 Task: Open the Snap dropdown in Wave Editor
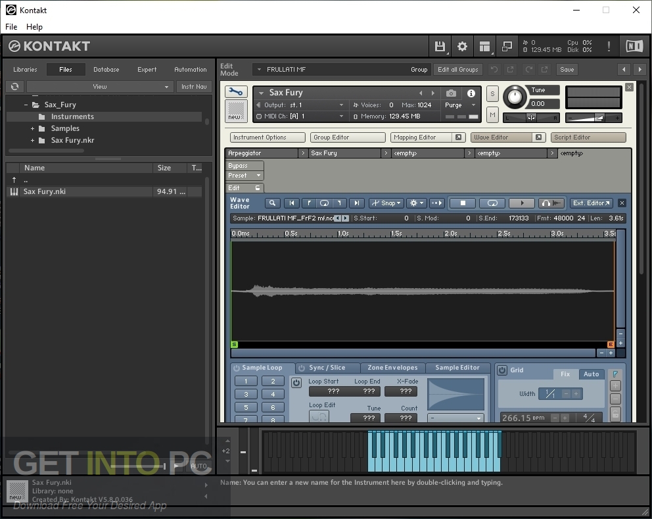(385, 203)
